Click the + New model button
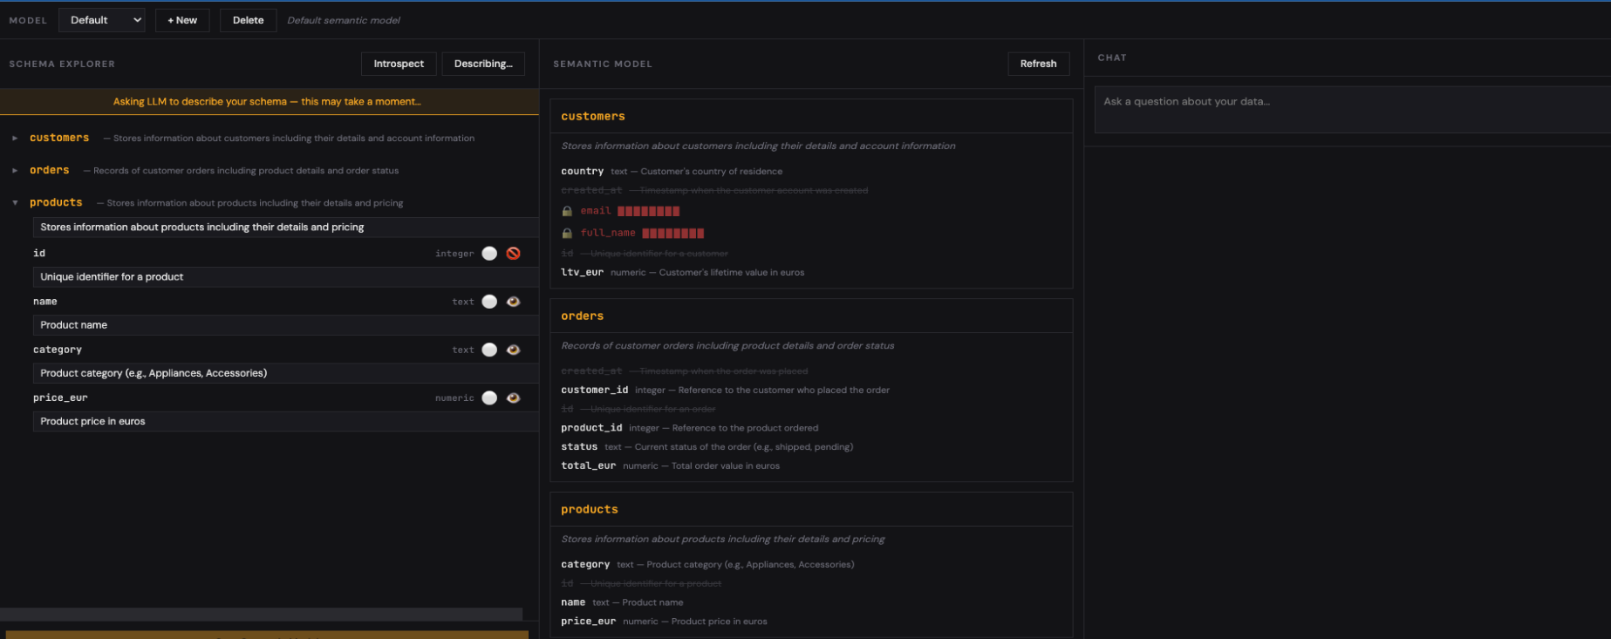The image size is (1611, 639). (x=182, y=20)
